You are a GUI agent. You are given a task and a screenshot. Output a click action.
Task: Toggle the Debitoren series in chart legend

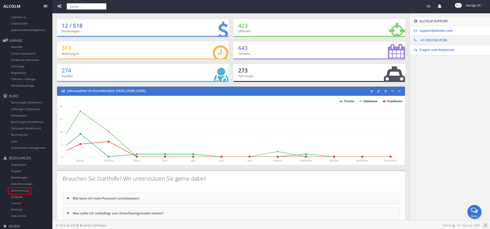pyautogui.click(x=368, y=101)
